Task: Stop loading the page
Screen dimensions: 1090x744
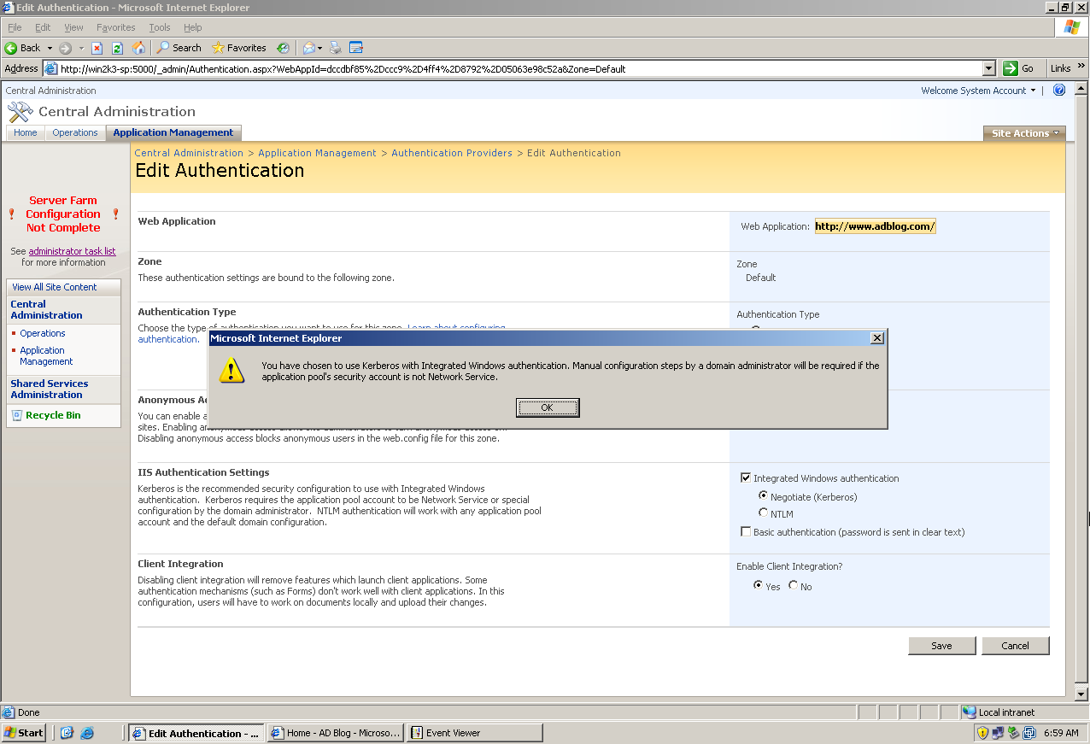Action: [96, 47]
